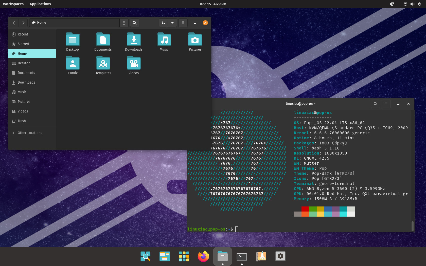
Task: Open the Templates folder icon
Action: [103, 63]
